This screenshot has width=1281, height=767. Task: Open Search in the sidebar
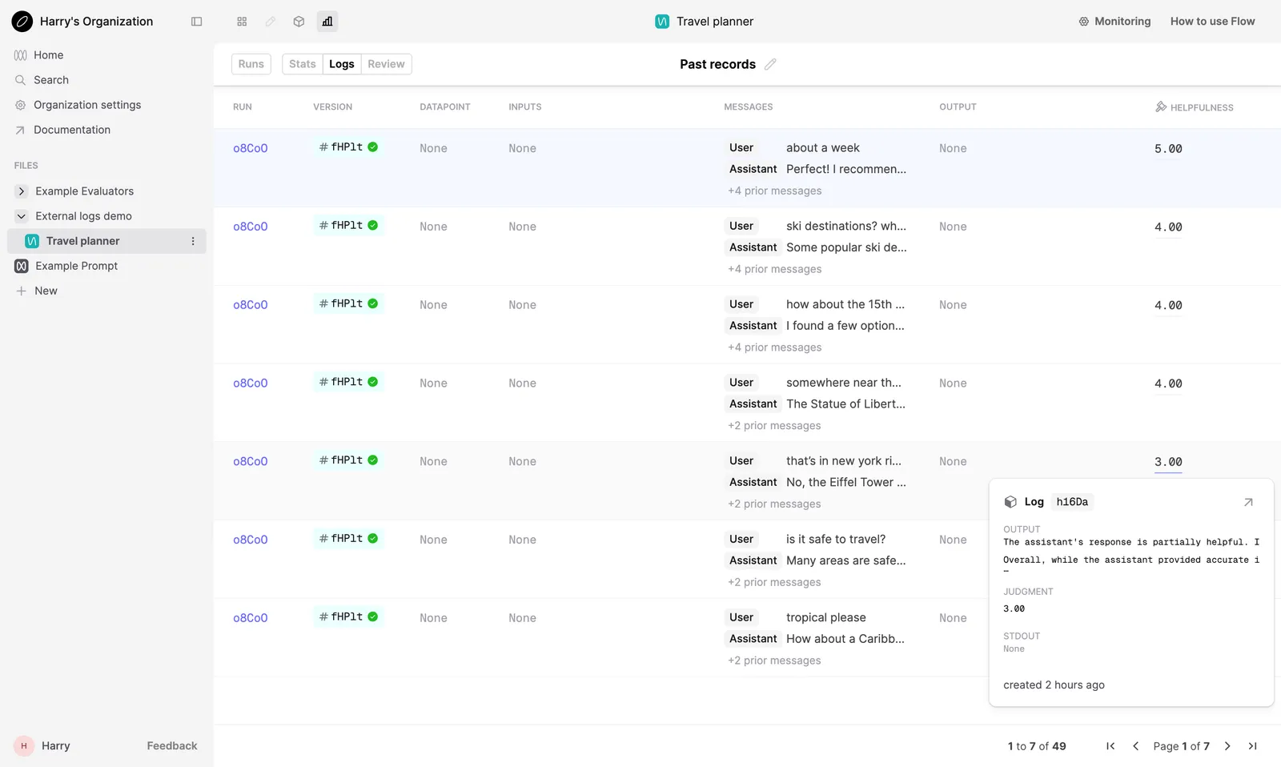pyautogui.click(x=51, y=80)
